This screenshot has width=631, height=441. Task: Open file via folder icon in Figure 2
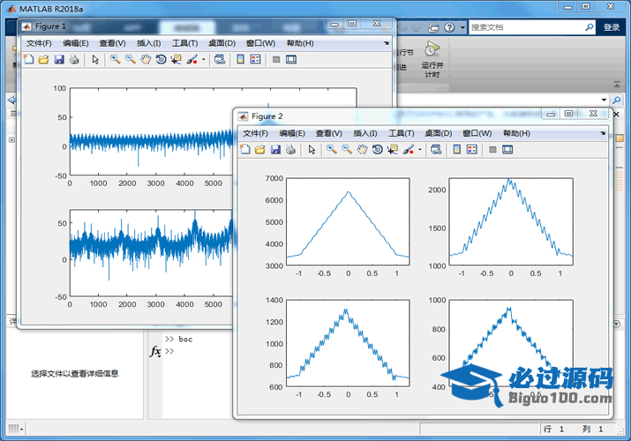(260, 150)
